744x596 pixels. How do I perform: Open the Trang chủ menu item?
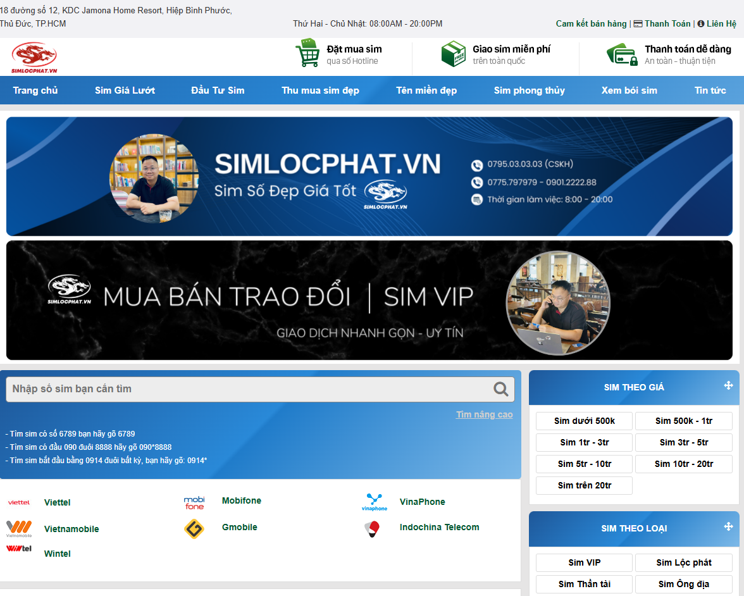[x=35, y=90]
